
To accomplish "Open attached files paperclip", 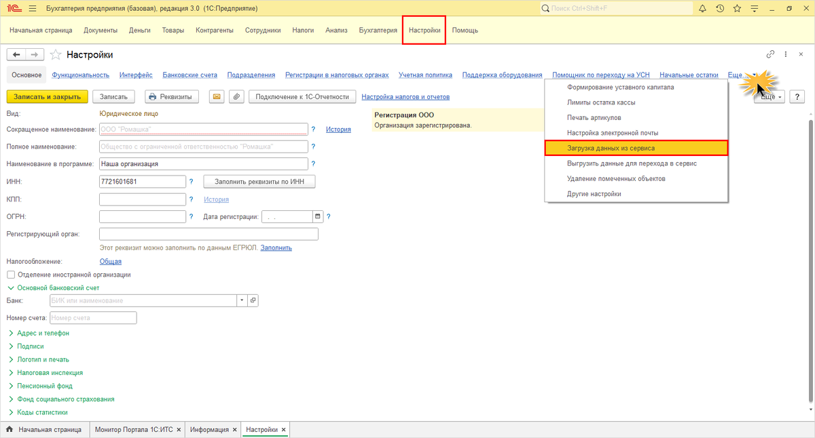I will pyautogui.click(x=236, y=97).
